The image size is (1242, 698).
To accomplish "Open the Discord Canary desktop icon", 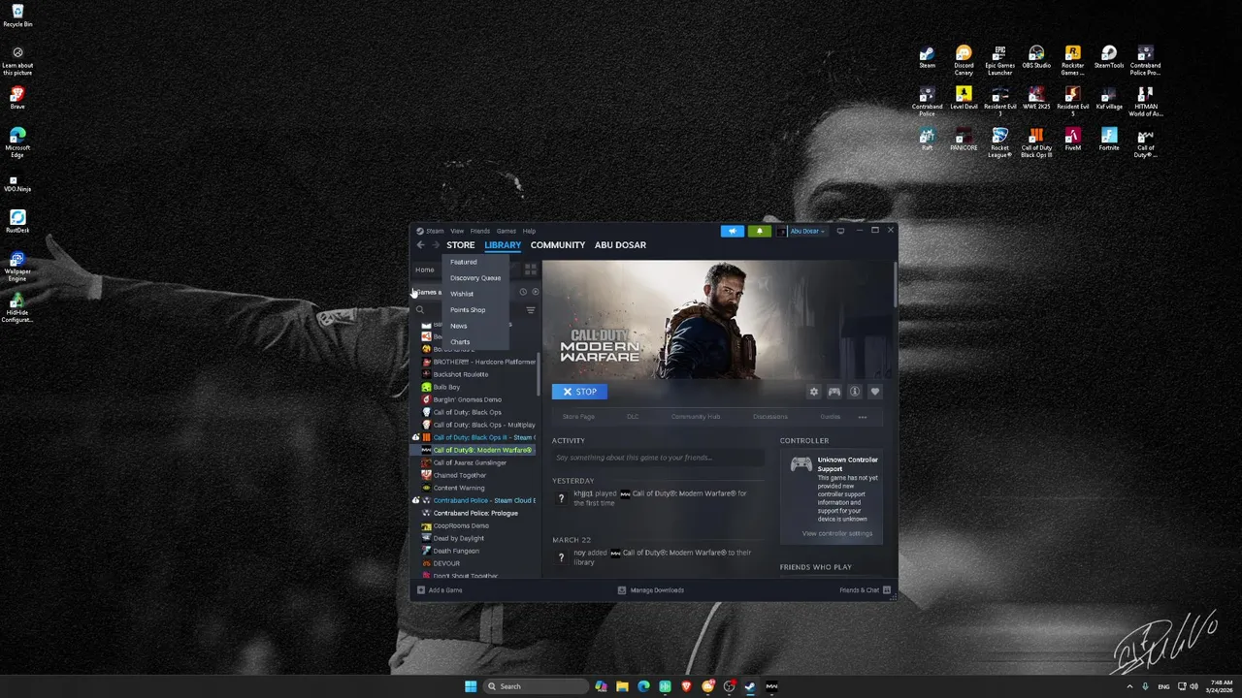I will point(964,60).
